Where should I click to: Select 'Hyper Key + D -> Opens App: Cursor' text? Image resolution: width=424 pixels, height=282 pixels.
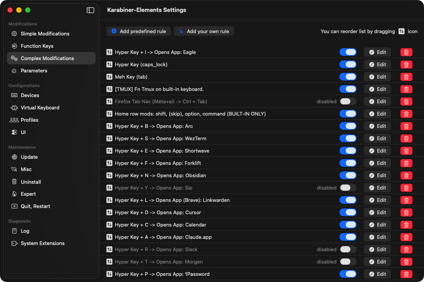point(158,213)
